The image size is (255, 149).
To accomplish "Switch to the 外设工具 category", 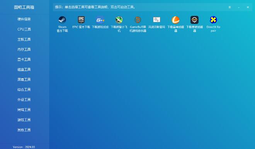I will click(24, 100).
